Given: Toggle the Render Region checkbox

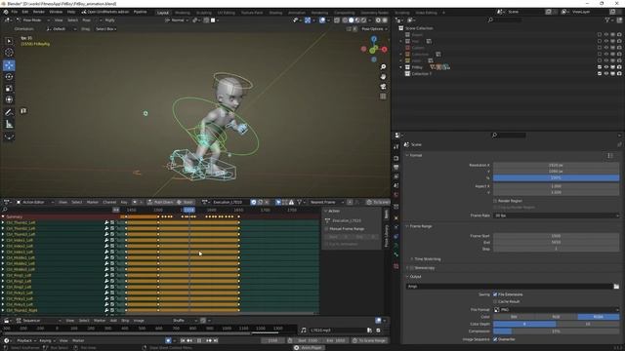Looking at the screenshot, I should coord(495,201).
